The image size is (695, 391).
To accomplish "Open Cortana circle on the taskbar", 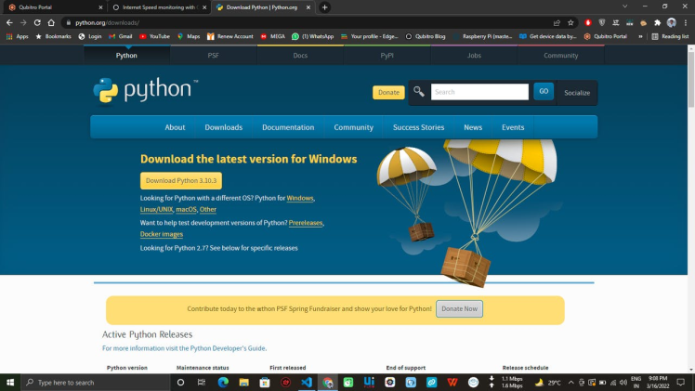I will click(180, 382).
